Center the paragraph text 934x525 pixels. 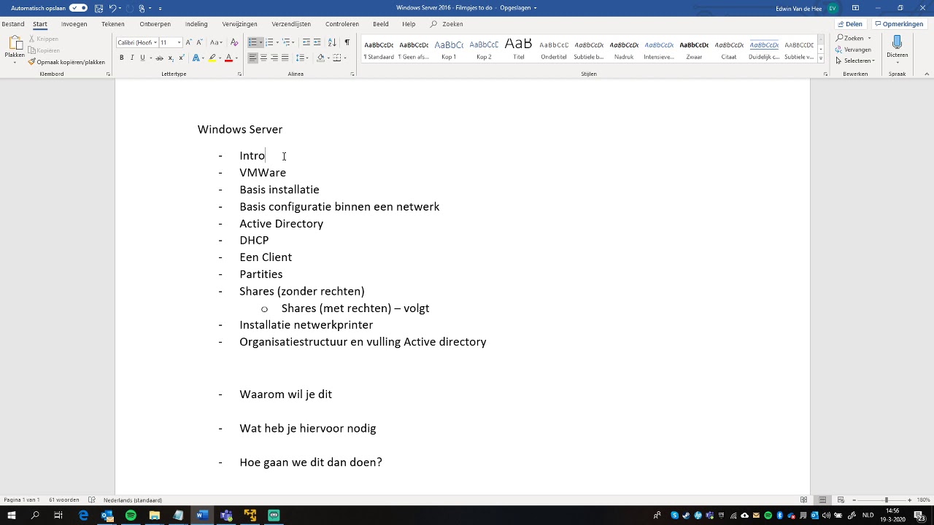[x=263, y=58]
